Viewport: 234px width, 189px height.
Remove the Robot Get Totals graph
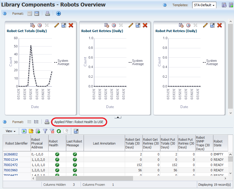(x=71, y=25)
